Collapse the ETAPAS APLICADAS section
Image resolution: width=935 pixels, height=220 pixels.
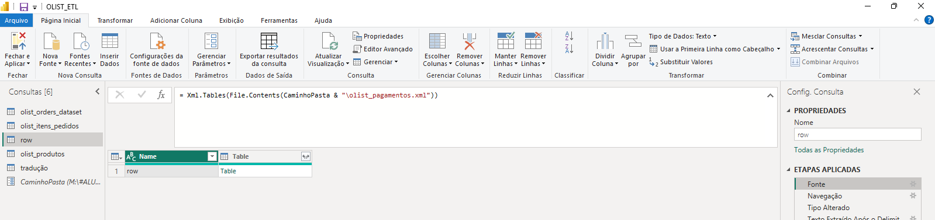pos(788,170)
